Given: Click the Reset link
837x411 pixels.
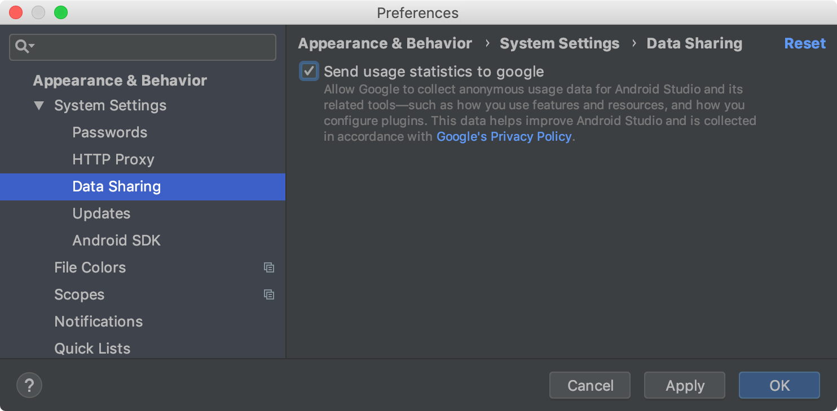Looking at the screenshot, I should pyautogui.click(x=804, y=43).
